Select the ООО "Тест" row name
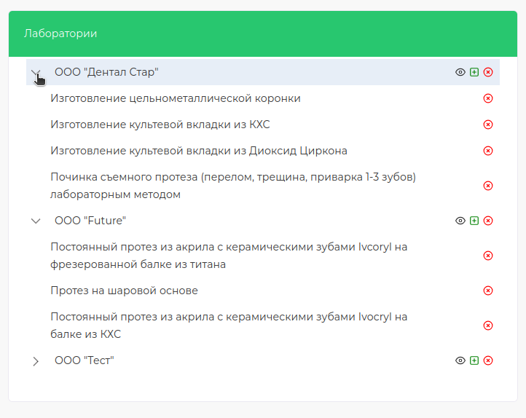This screenshot has height=418, width=526. 85,360
